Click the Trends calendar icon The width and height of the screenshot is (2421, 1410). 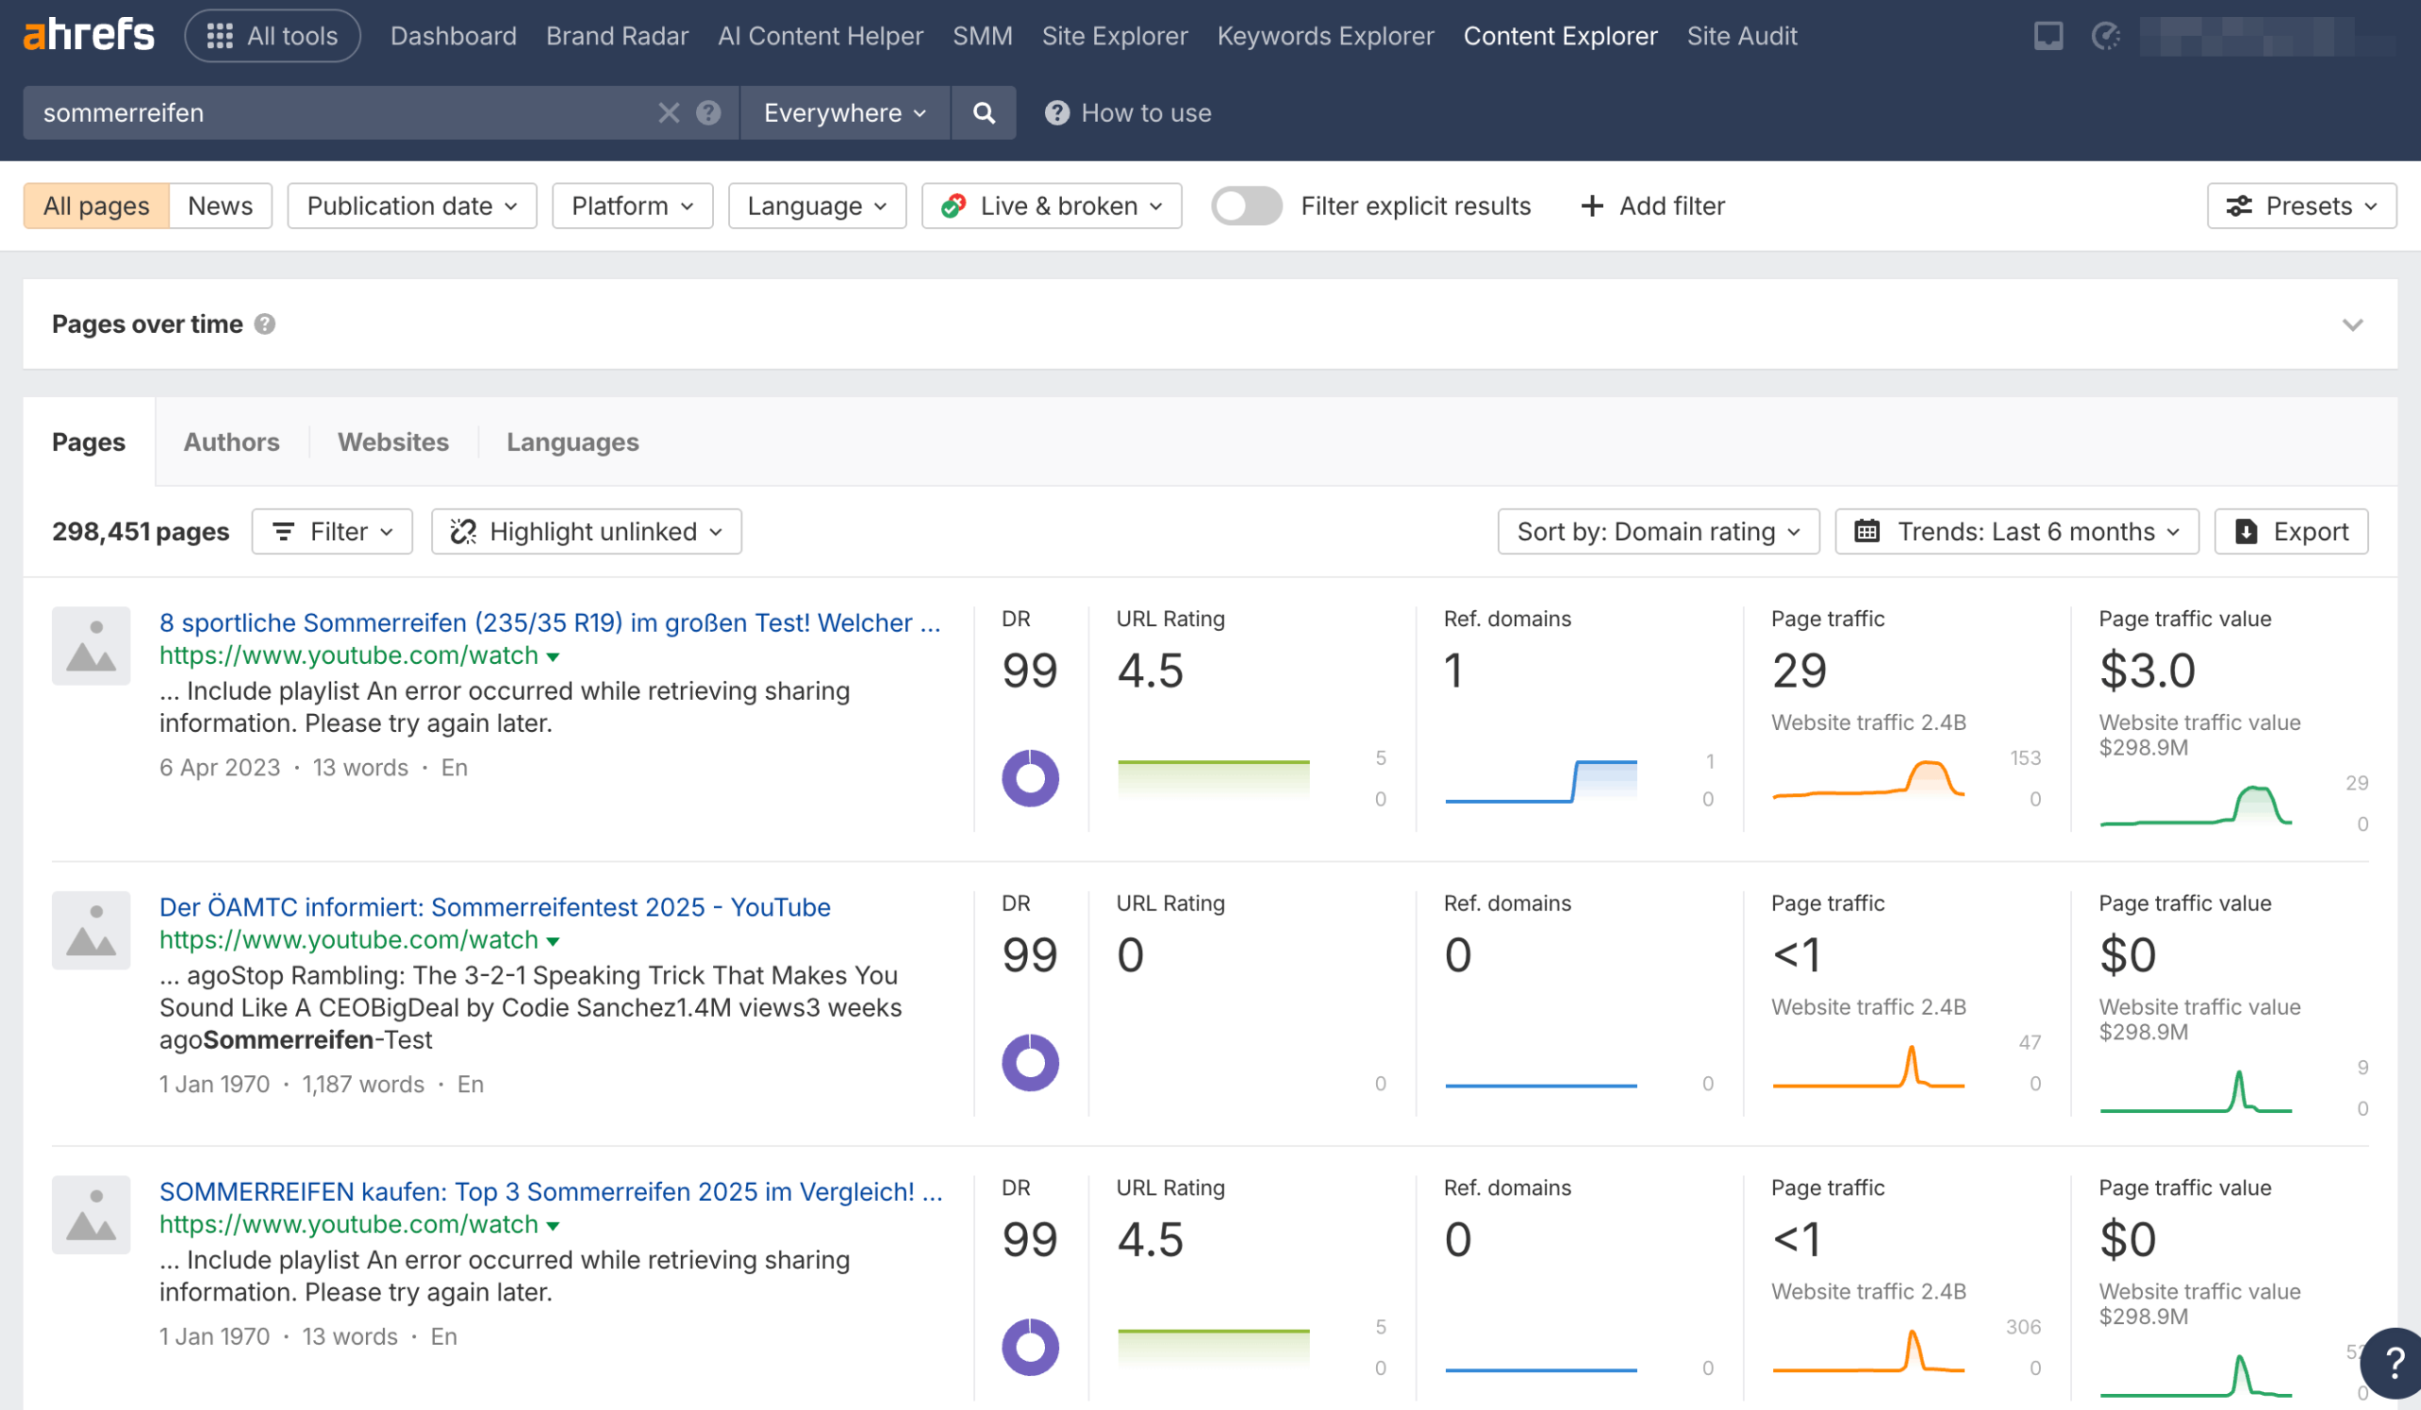(x=1867, y=531)
